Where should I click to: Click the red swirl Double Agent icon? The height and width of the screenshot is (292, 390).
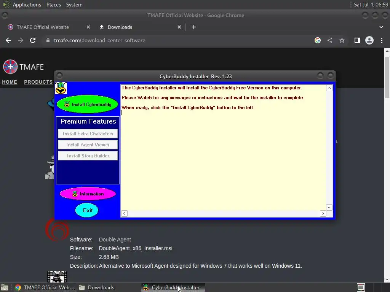click(57, 230)
